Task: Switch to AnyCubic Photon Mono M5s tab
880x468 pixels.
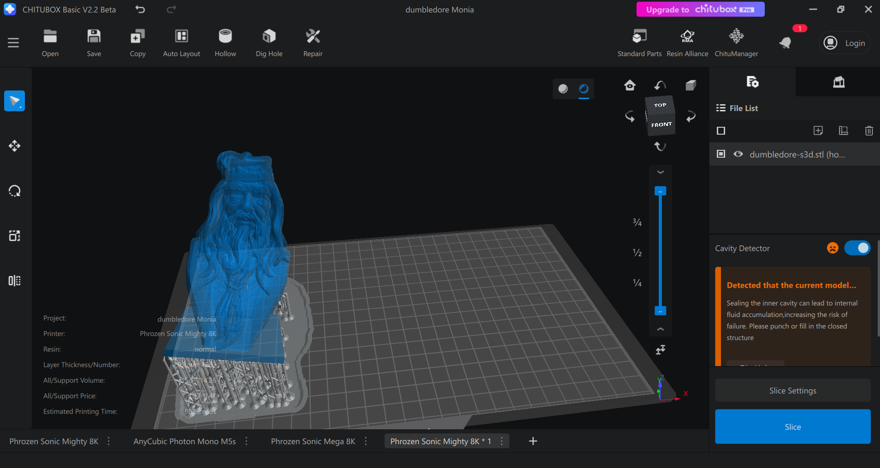Action: [x=184, y=441]
